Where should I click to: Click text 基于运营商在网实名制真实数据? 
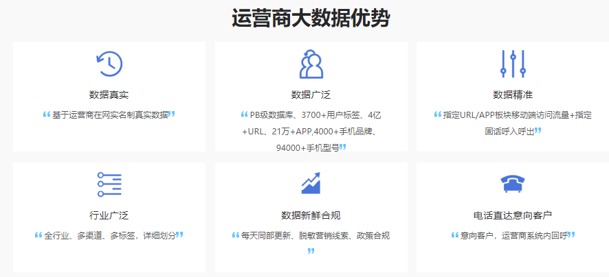pos(110,115)
